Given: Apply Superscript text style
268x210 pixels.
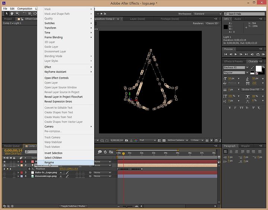Looking at the screenshot, I should coord(253,108).
